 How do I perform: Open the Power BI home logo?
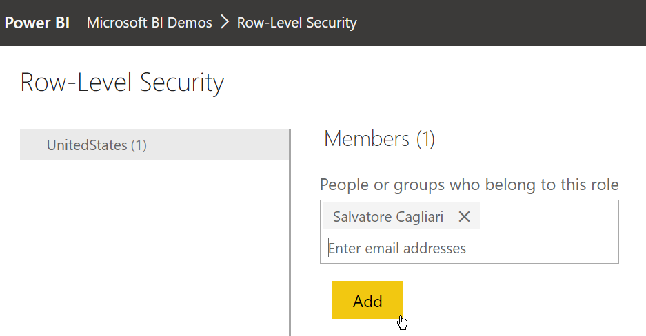tap(37, 23)
